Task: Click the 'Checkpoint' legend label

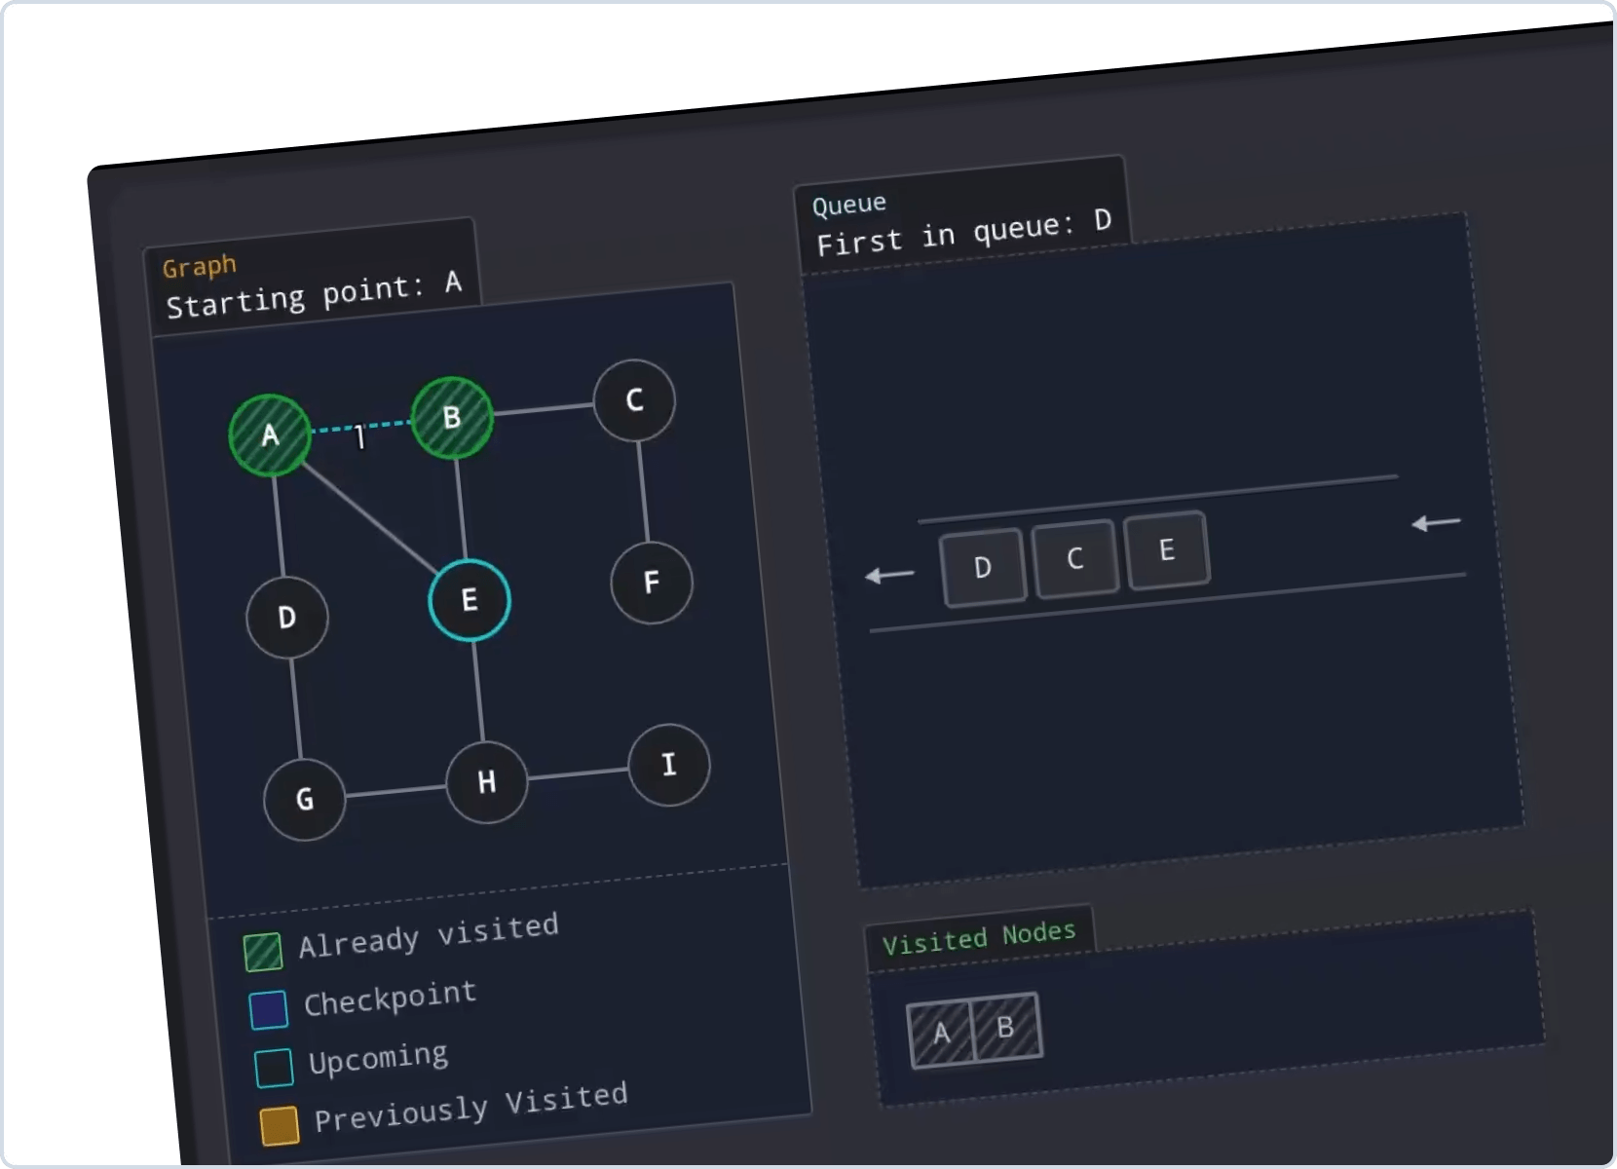Action: 391,998
